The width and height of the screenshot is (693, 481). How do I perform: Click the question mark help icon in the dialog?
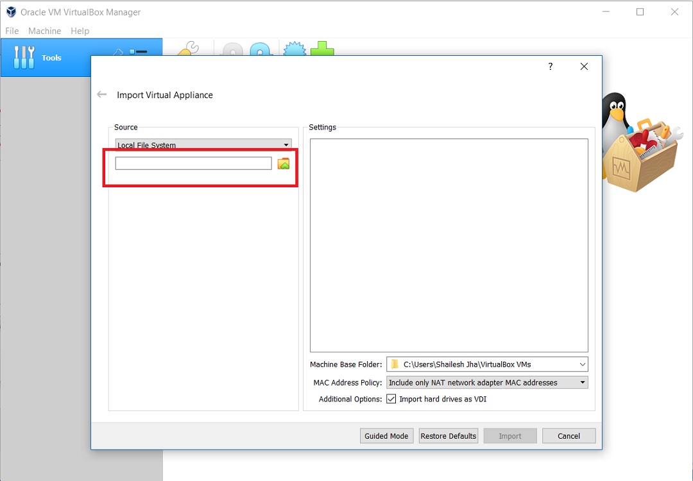pyautogui.click(x=551, y=66)
